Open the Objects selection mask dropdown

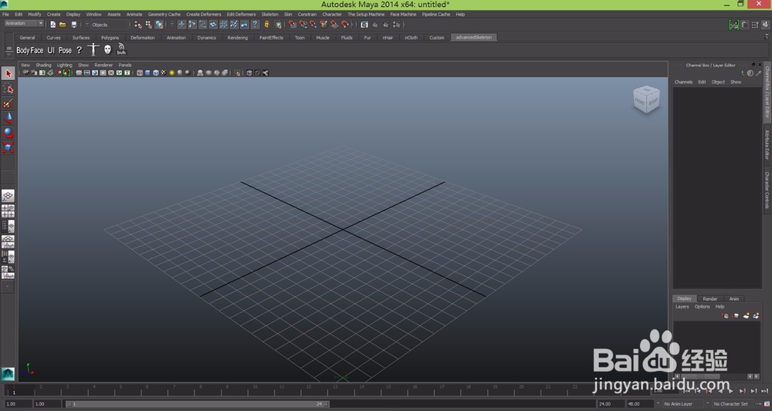click(107, 25)
